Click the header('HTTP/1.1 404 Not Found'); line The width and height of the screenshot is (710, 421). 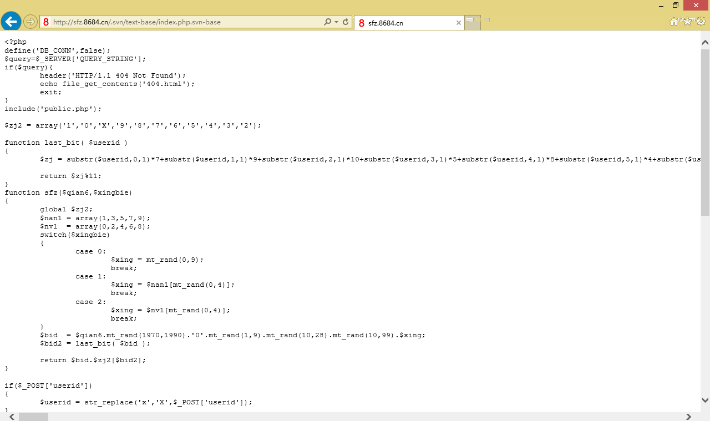tap(113, 75)
